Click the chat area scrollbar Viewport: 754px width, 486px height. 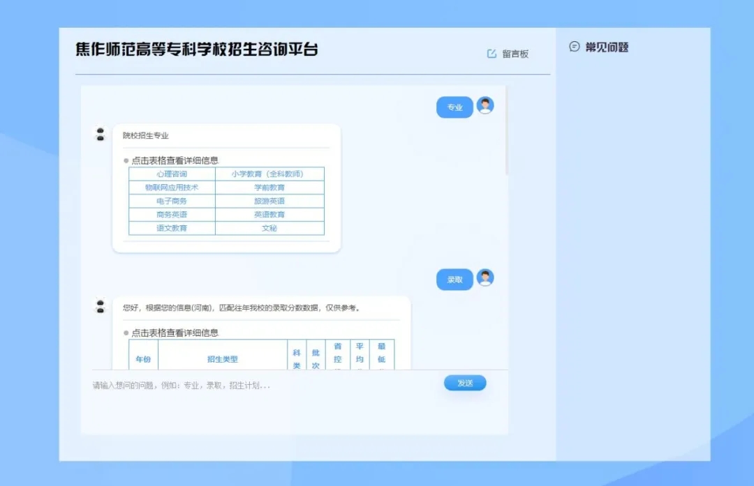pyautogui.click(x=507, y=130)
